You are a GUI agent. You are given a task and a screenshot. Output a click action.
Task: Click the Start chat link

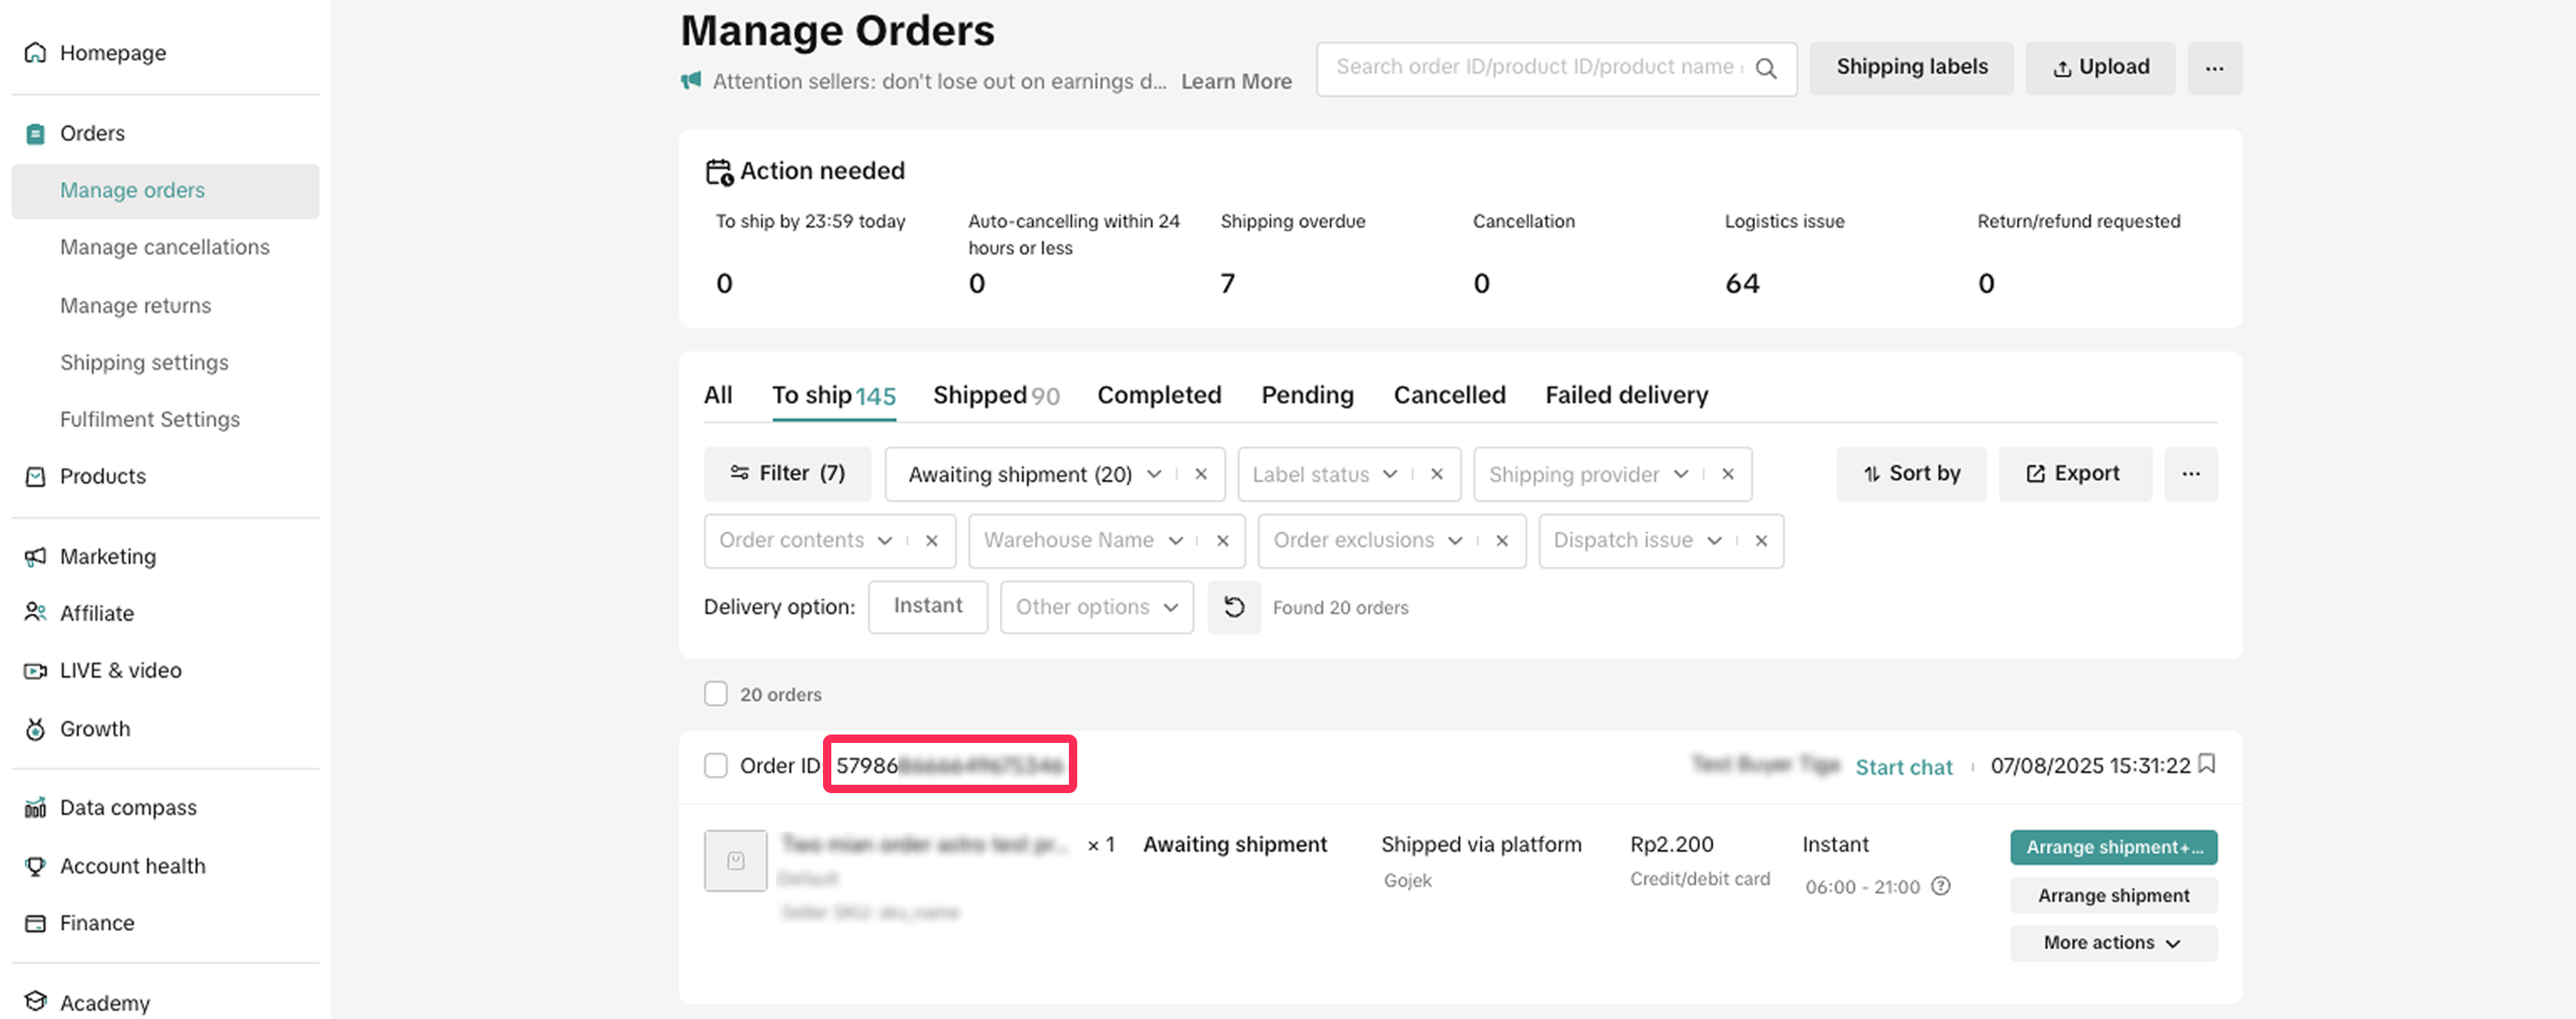click(1903, 767)
